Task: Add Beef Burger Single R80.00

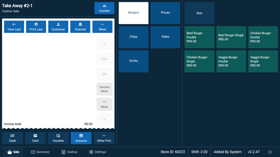Action: [x=231, y=37]
